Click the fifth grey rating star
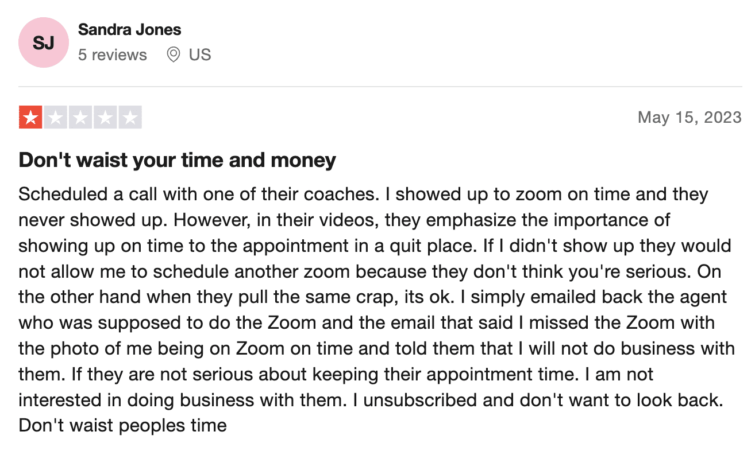Viewport: 755px width, 451px height. (x=130, y=118)
